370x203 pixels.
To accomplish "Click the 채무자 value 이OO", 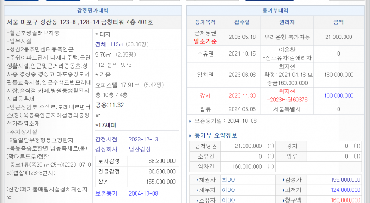I will [x=228, y=190].
